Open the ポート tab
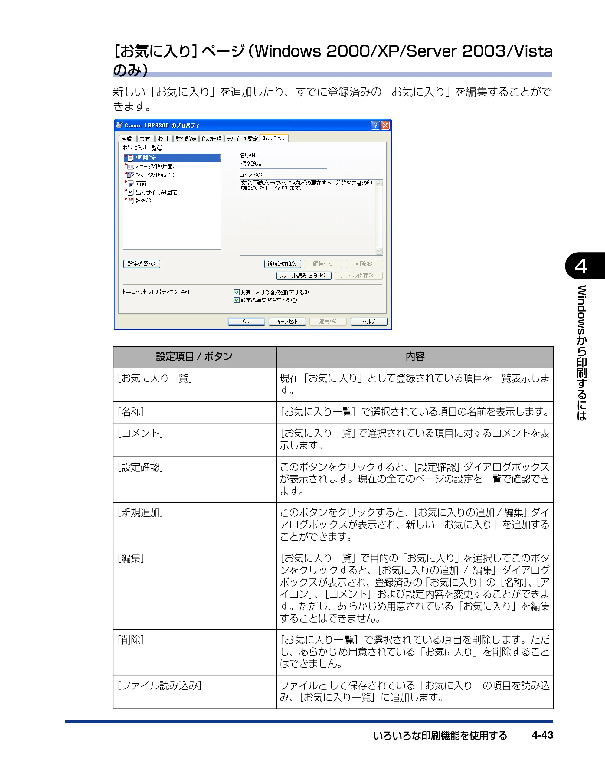 click(164, 139)
